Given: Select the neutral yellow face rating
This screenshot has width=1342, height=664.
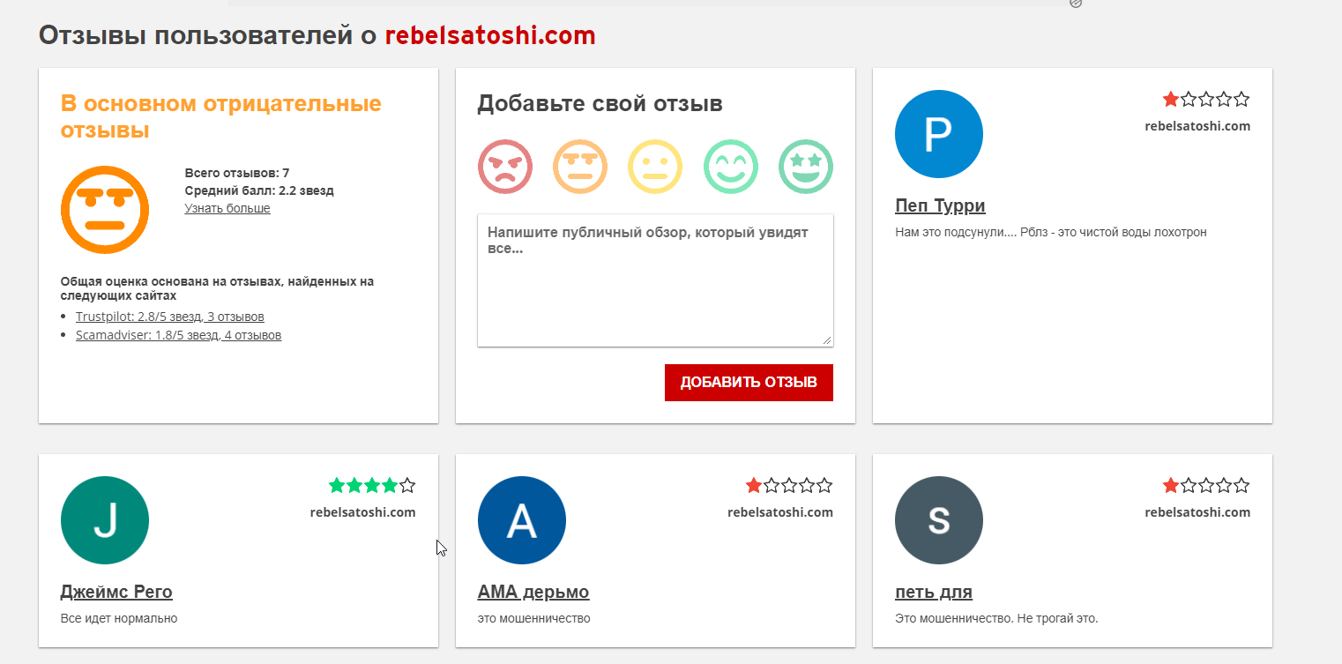Looking at the screenshot, I should (655, 167).
